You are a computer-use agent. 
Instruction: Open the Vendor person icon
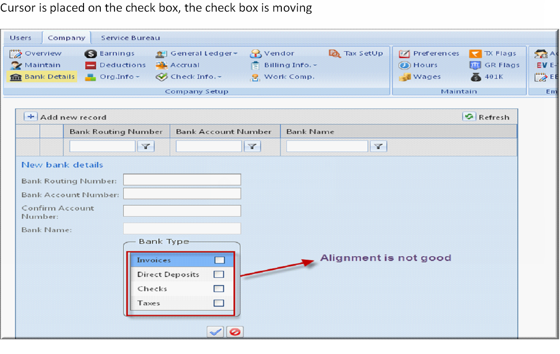pos(256,53)
